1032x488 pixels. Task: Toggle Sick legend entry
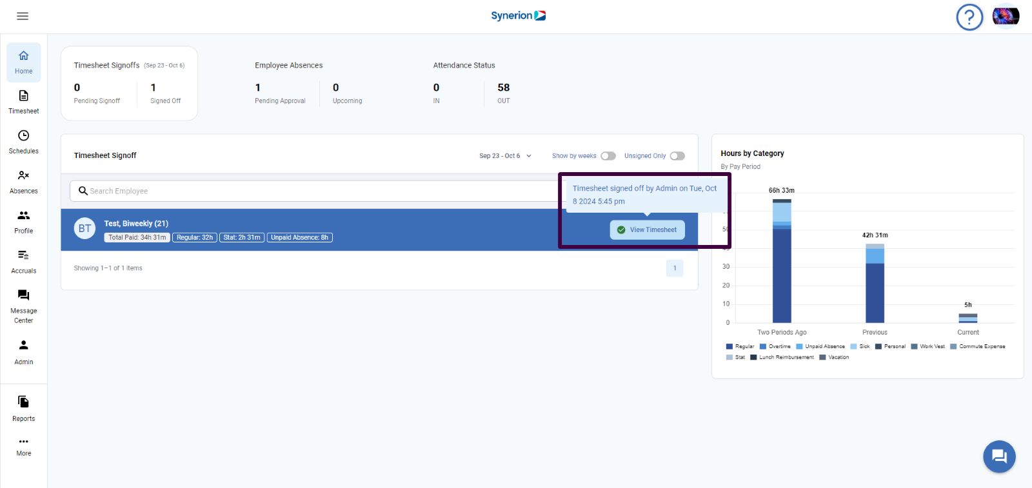coord(860,347)
